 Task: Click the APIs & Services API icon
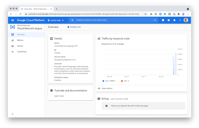12,27
